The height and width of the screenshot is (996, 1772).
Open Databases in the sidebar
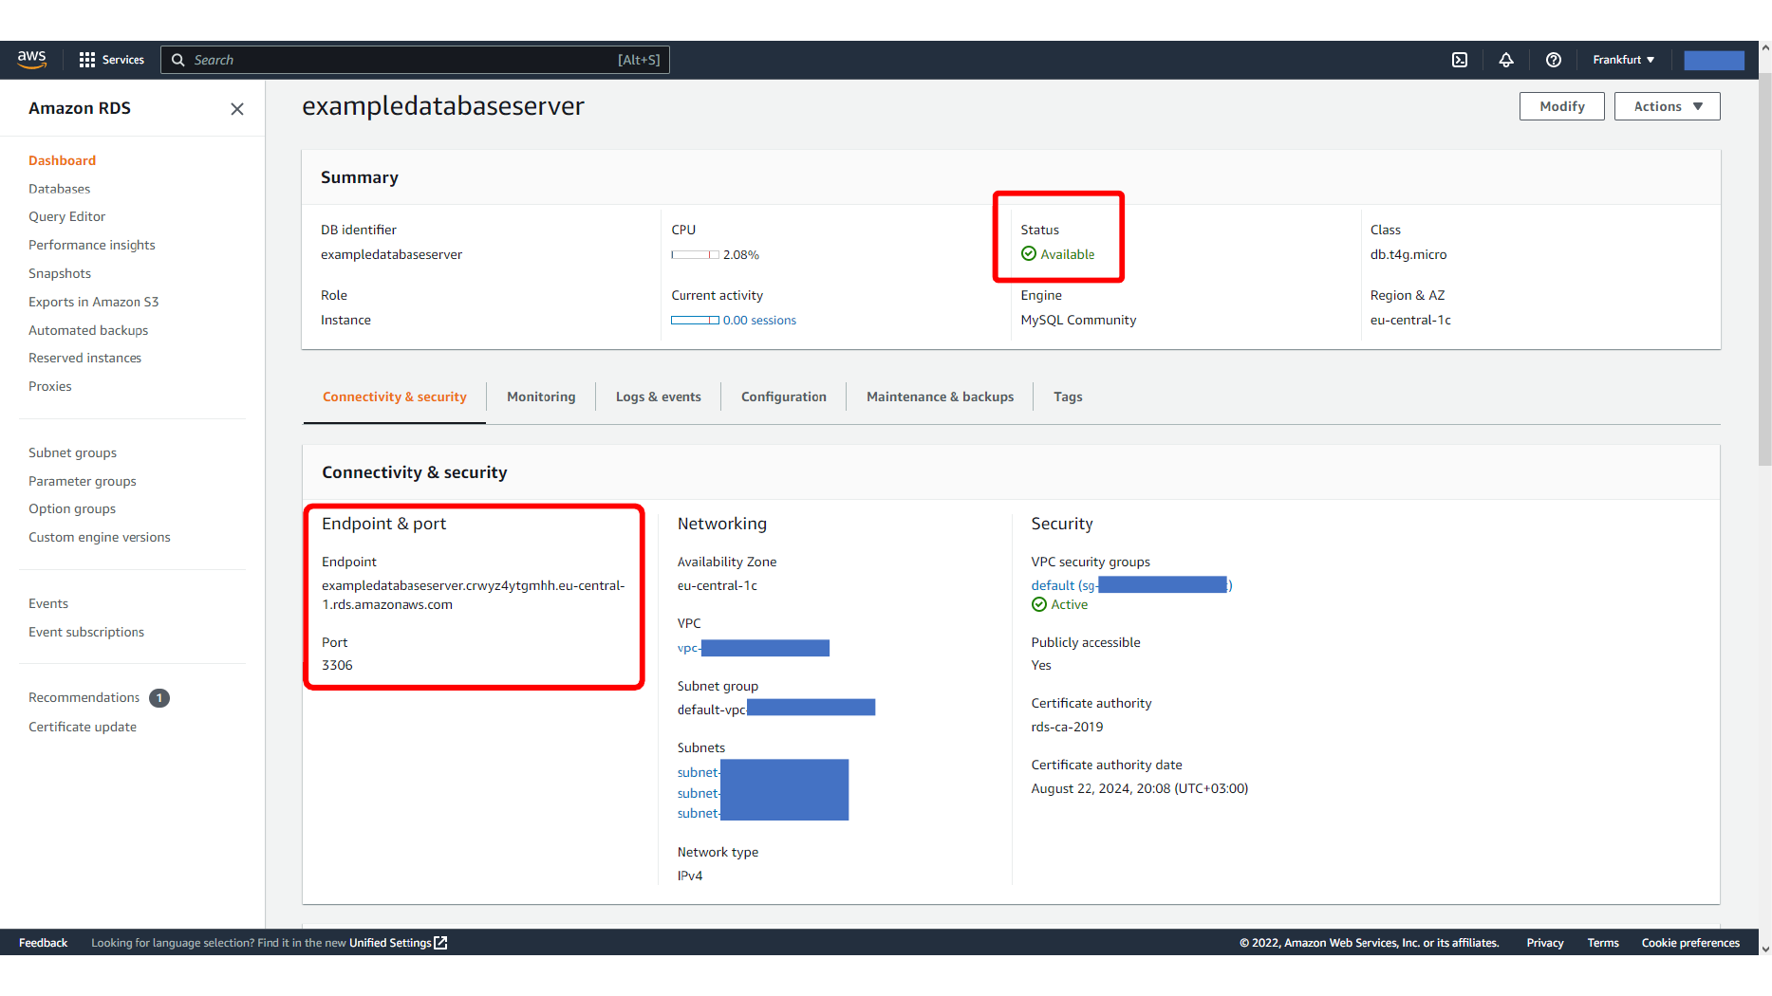[x=59, y=189]
